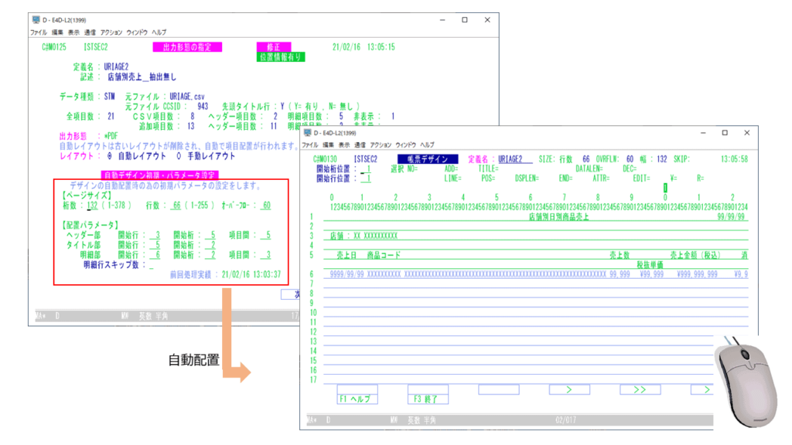Click the オーバーフロー value field
Image resolution: width=792 pixels, height=445 pixels.
click(x=264, y=205)
